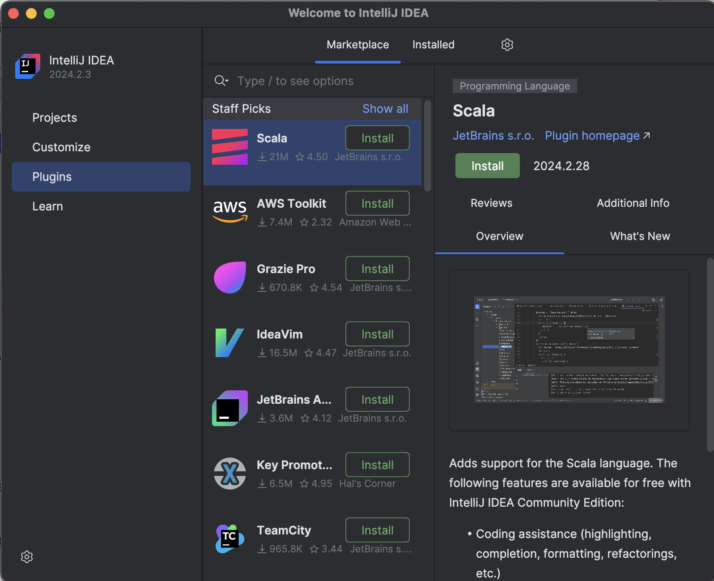Click the search magnifier options icon
Image resolution: width=714 pixels, height=581 pixels.
coord(221,81)
